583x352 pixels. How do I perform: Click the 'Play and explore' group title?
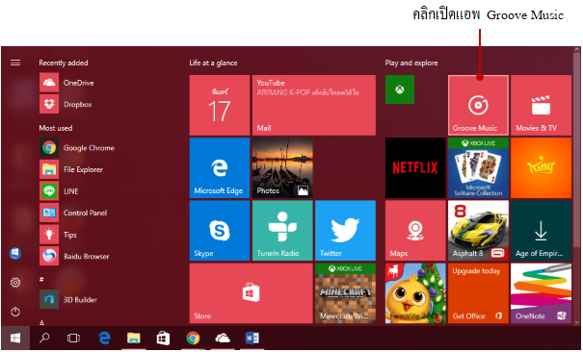(411, 63)
